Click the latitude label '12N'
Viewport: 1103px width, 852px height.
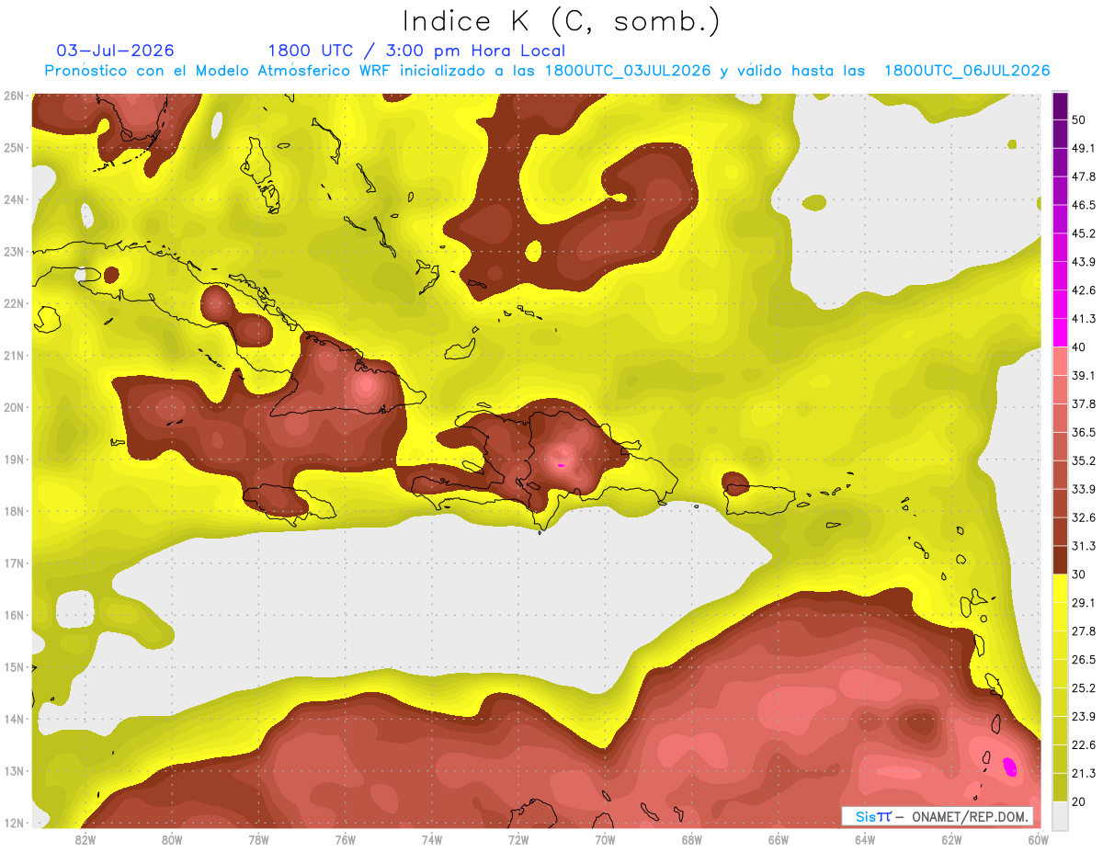point(14,823)
